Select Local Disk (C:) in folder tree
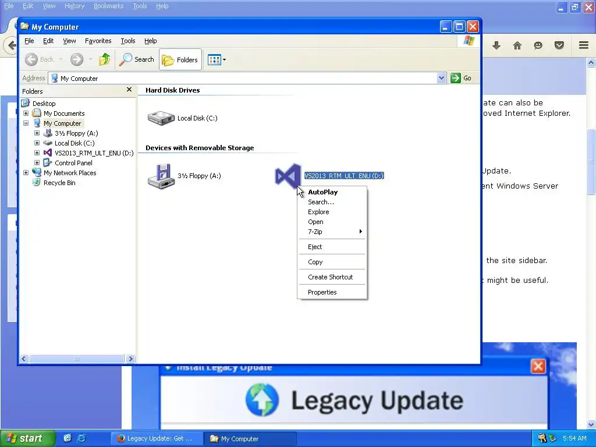The width and height of the screenshot is (596, 447). coord(74,143)
